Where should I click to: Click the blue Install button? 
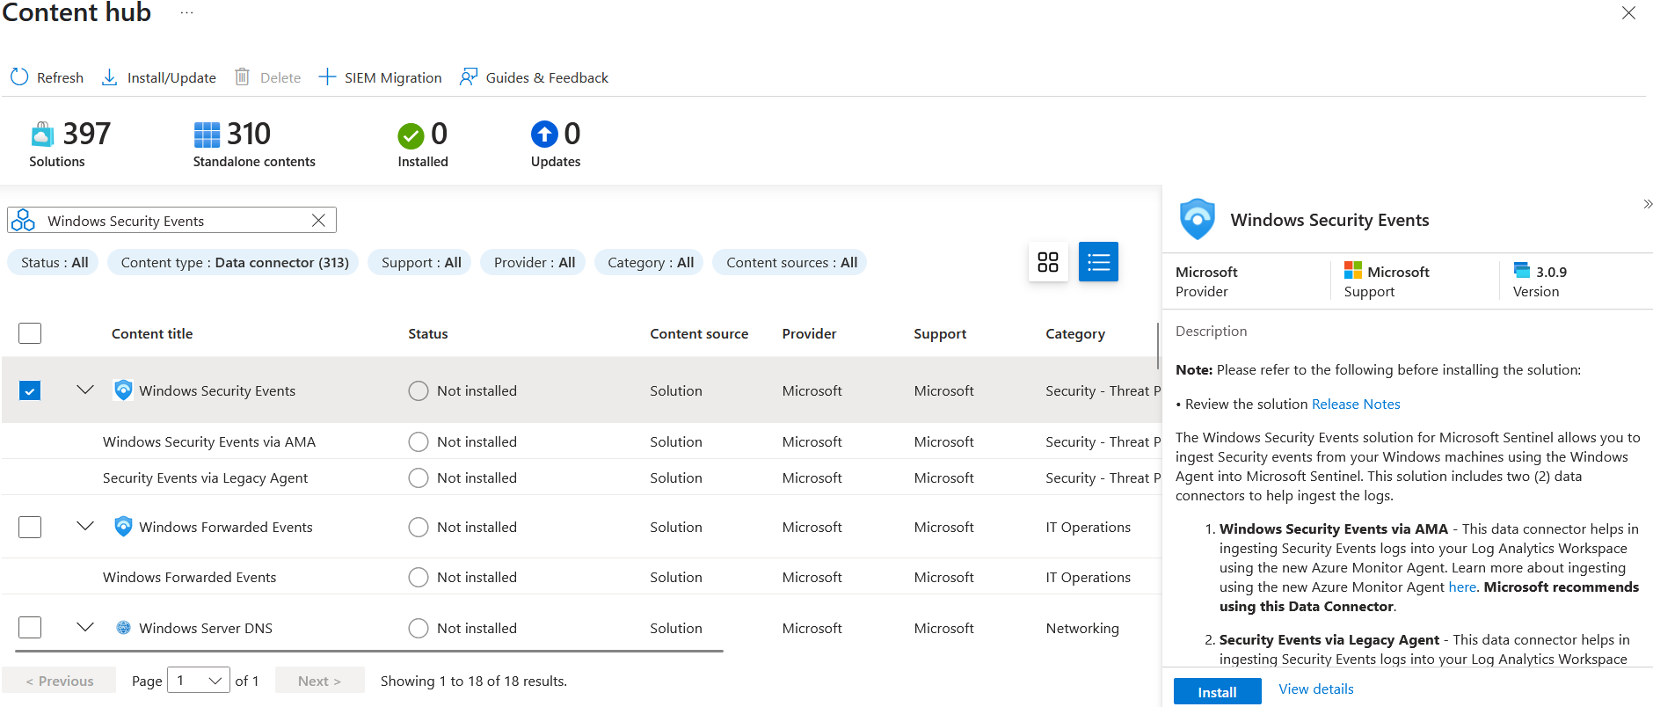(x=1217, y=692)
